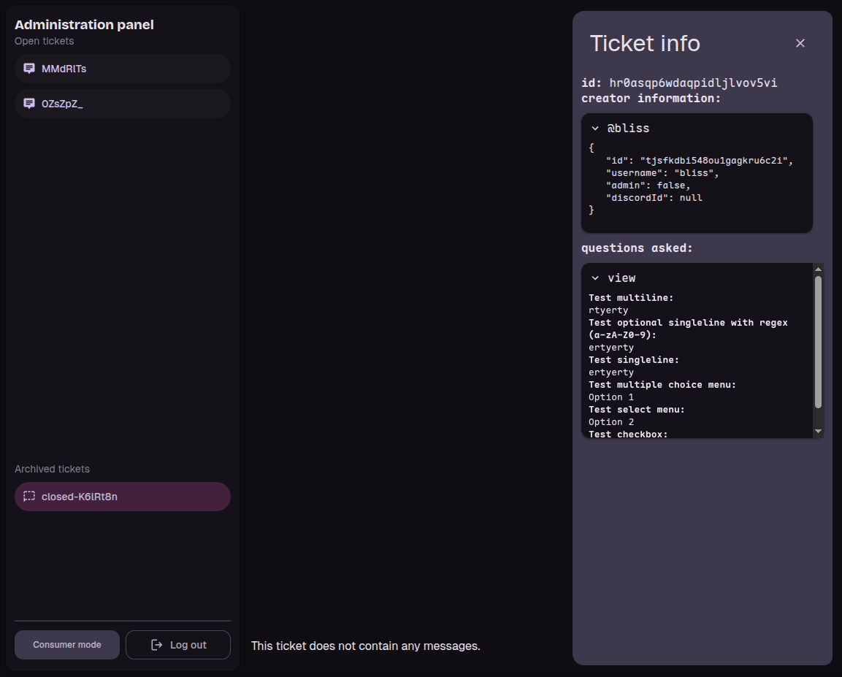Collapse the @bliss creator section chevron
Screen dimensions: 842x677
(x=595, y=129)
